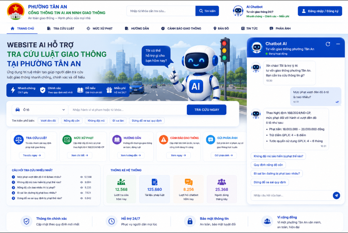Click the purple book Hướng dẫn card icon
The image size is (348, 233).
(x=117, y=140)
